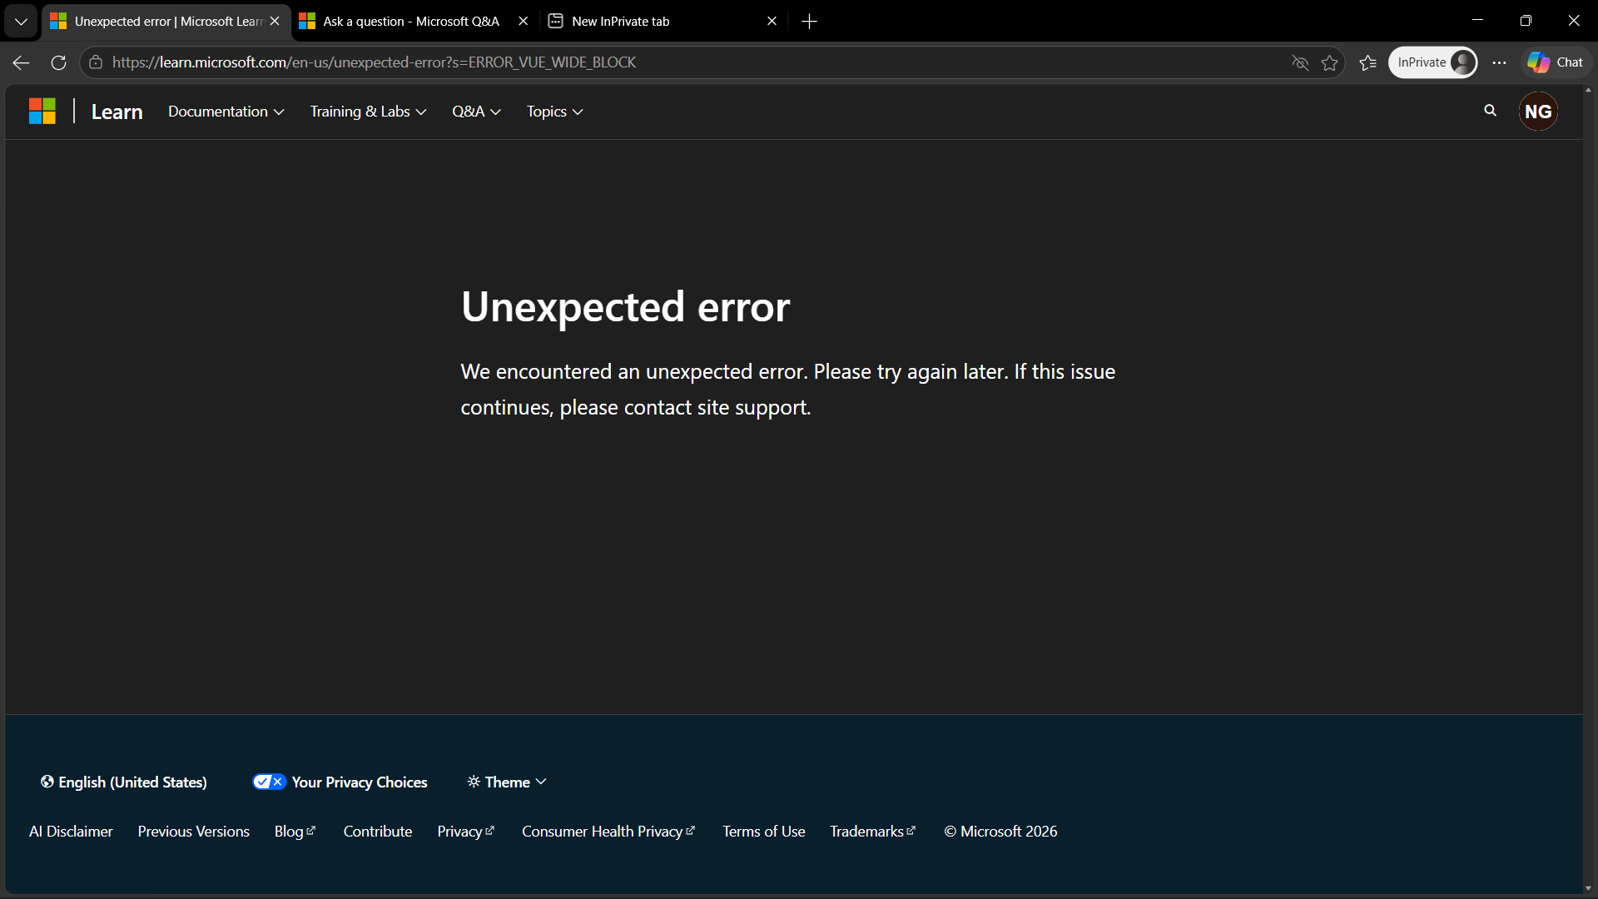Open the Privacy footer link
Image resolution: width=1598 pixels, height=899 pixels.
(466, 831)
